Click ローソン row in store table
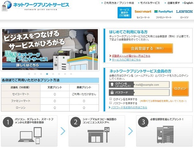Image resolution: width=194 pixels, height=148 pixels. pos(50,108)
